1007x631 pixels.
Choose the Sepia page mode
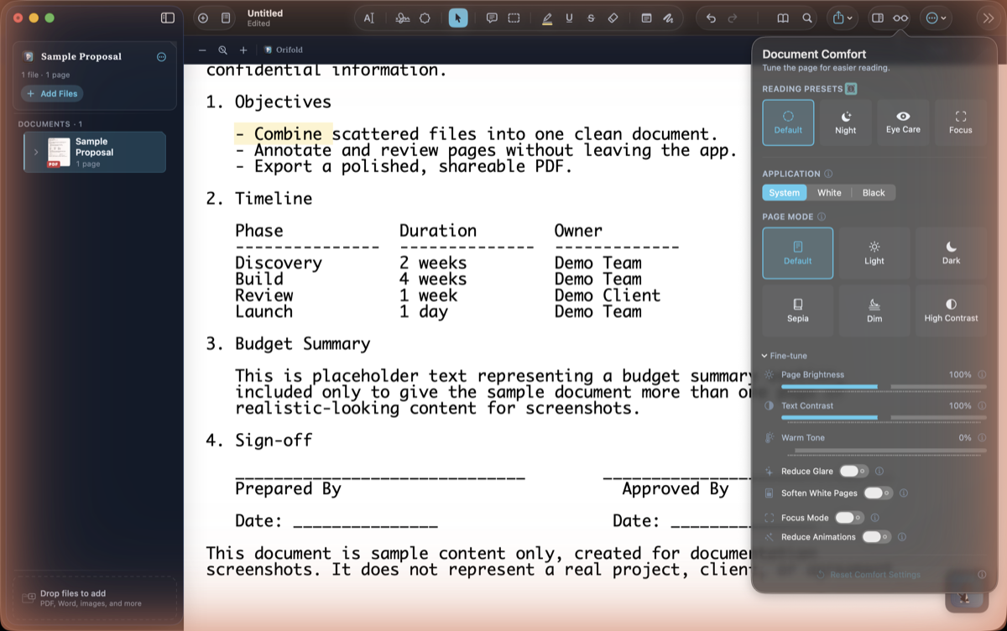click(x=798, y=310)
